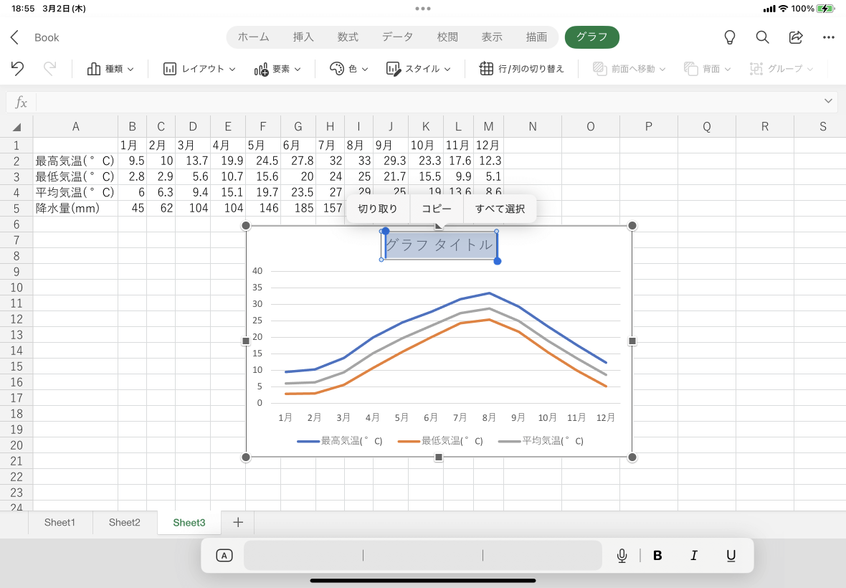Switch to the 描画 tab
Image resolution: width=846 pixels, height=588 pixels.
click(536, 37)
